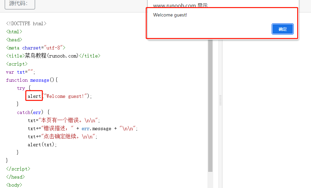Click the "function message(){" line
311x188 pixels.
pos(32,80)
